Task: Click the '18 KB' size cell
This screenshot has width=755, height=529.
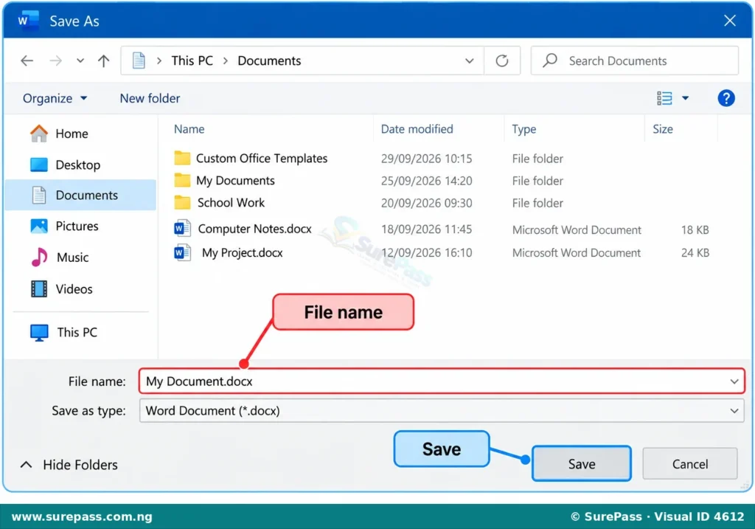Action: [x=695, y=229]
